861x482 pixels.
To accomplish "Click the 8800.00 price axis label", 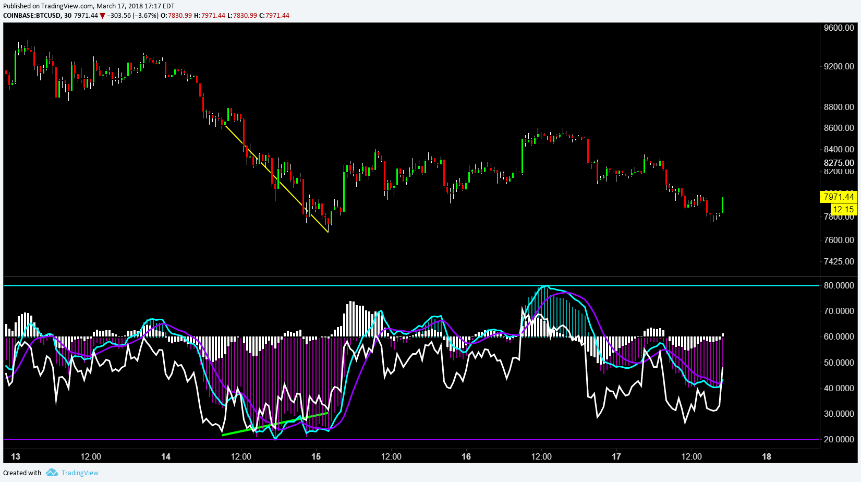I will (x=839, y=107).
